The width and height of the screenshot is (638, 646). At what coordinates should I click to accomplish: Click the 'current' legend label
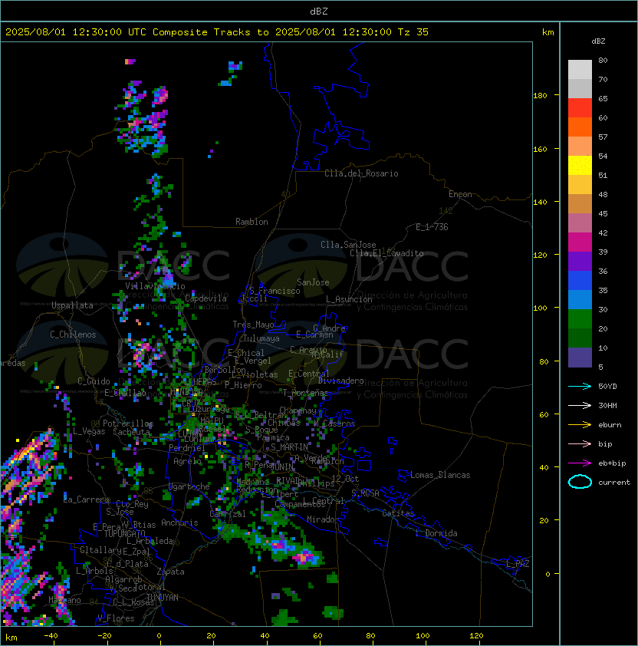(x=614, y=483)
